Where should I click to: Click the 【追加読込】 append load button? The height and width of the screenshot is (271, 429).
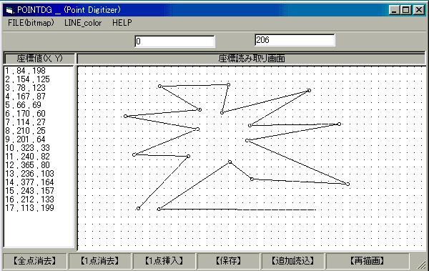pyautogui.click(x=292, y=261)
